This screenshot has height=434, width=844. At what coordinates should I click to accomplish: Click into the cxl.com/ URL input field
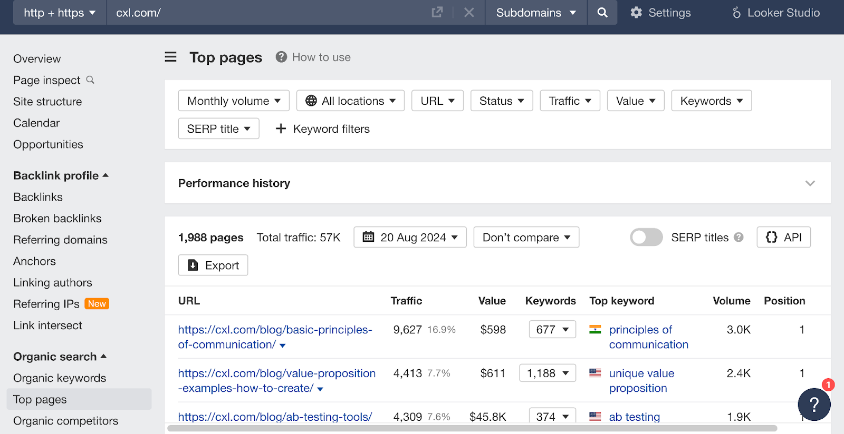268,13
